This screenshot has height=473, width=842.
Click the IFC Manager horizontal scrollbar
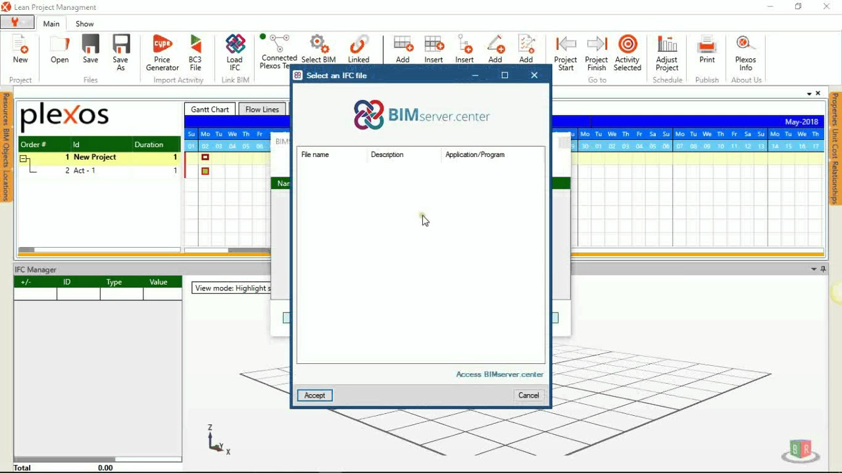coord(97,459)
